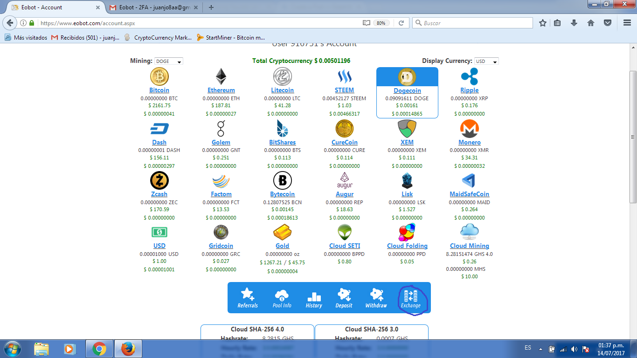Click the Dash logo icon
The image size is (637, 358).
click(159, 129)
